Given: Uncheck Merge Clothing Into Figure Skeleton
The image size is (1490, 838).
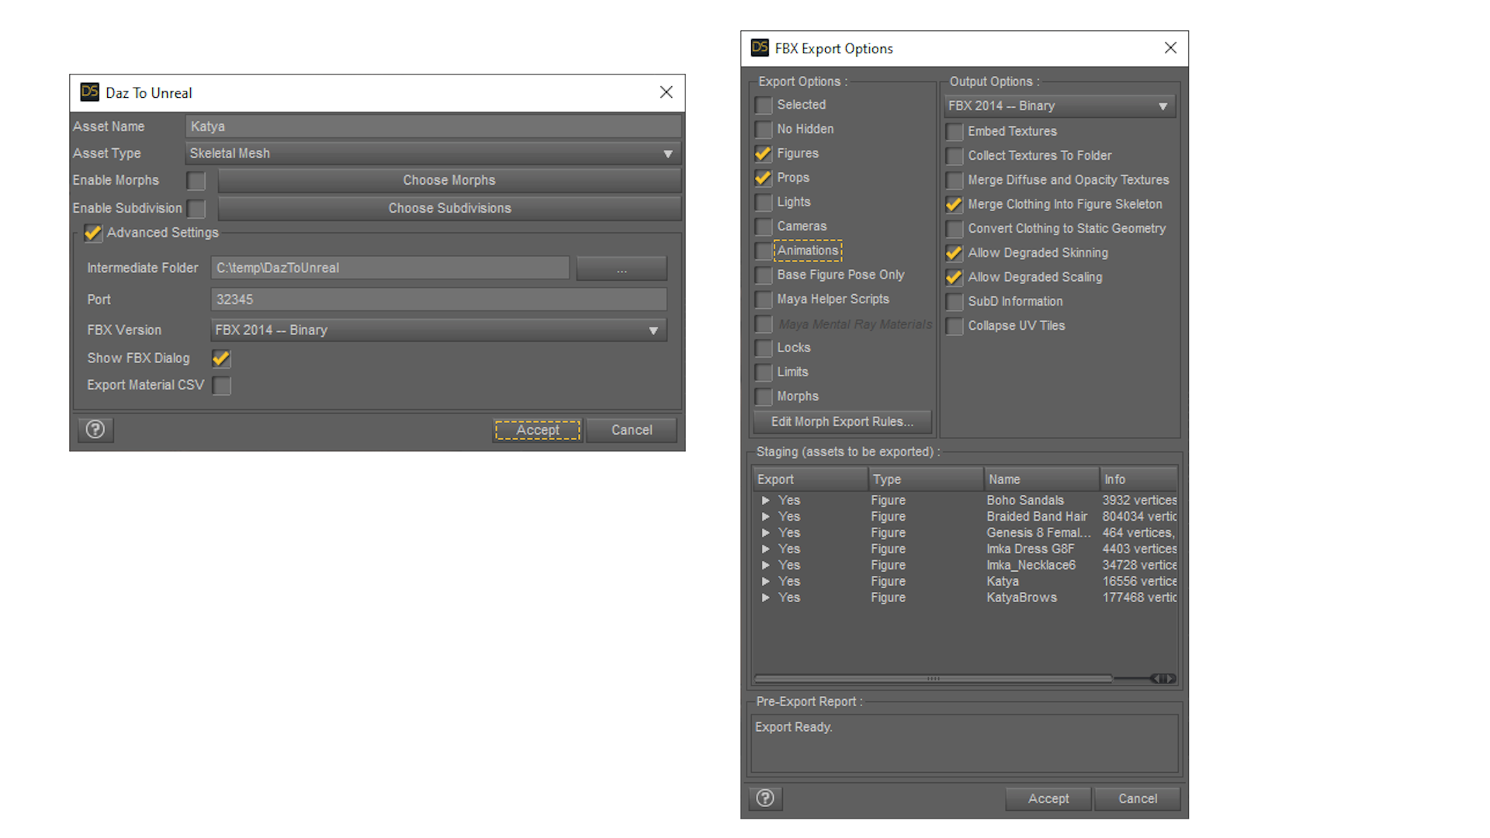Looking at the screenshot, I should click(x=954, y=205).
